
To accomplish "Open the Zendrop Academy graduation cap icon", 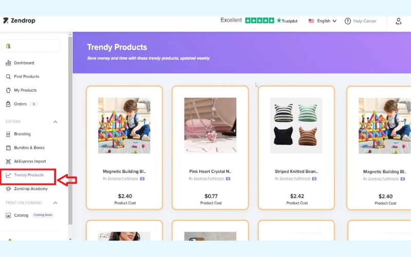I will coord(8,189).
